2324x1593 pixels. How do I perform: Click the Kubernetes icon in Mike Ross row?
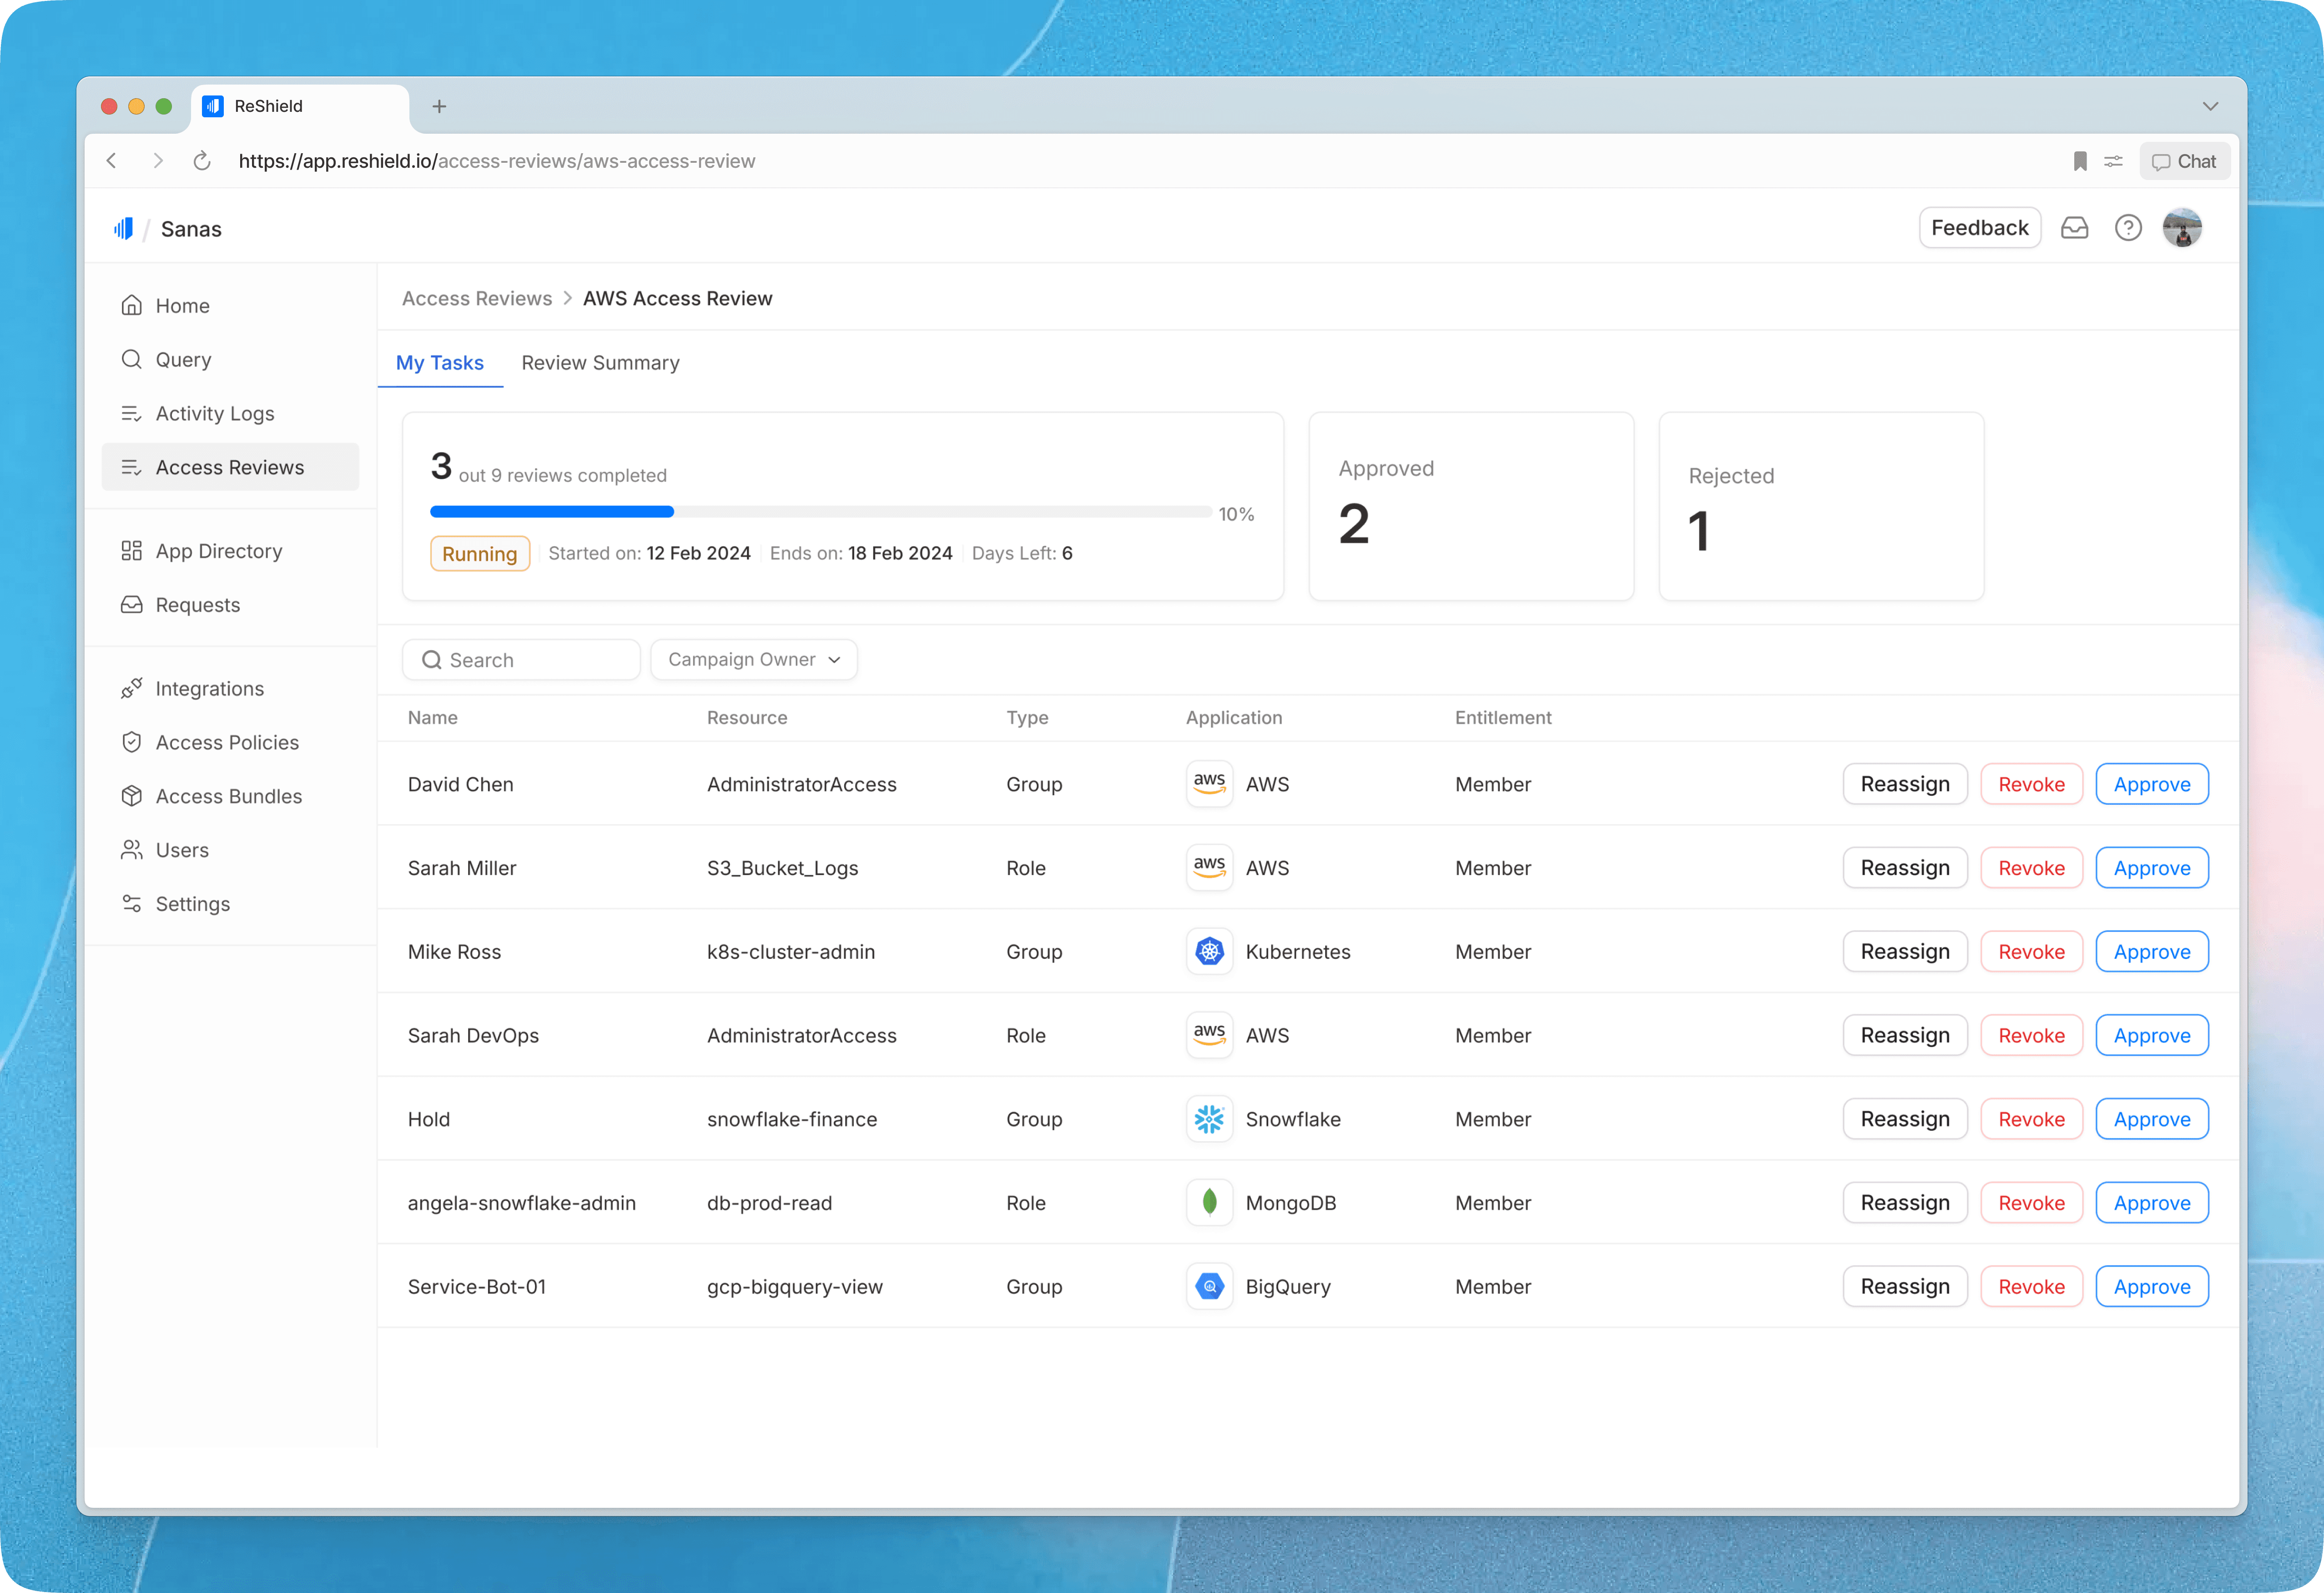coord(1209,952)
